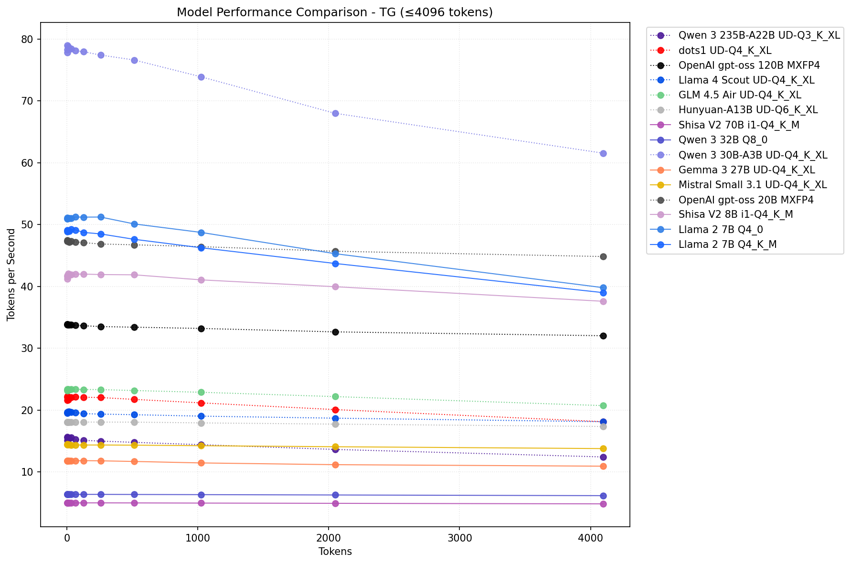Click the Tokens per Second y-axis label

[11, 275]
